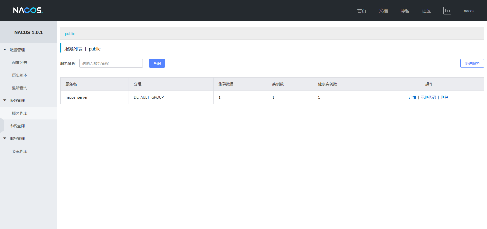Open 详情 for nacos_server
Viewport: 487px width, 229px height.
[x=412, y=97]
